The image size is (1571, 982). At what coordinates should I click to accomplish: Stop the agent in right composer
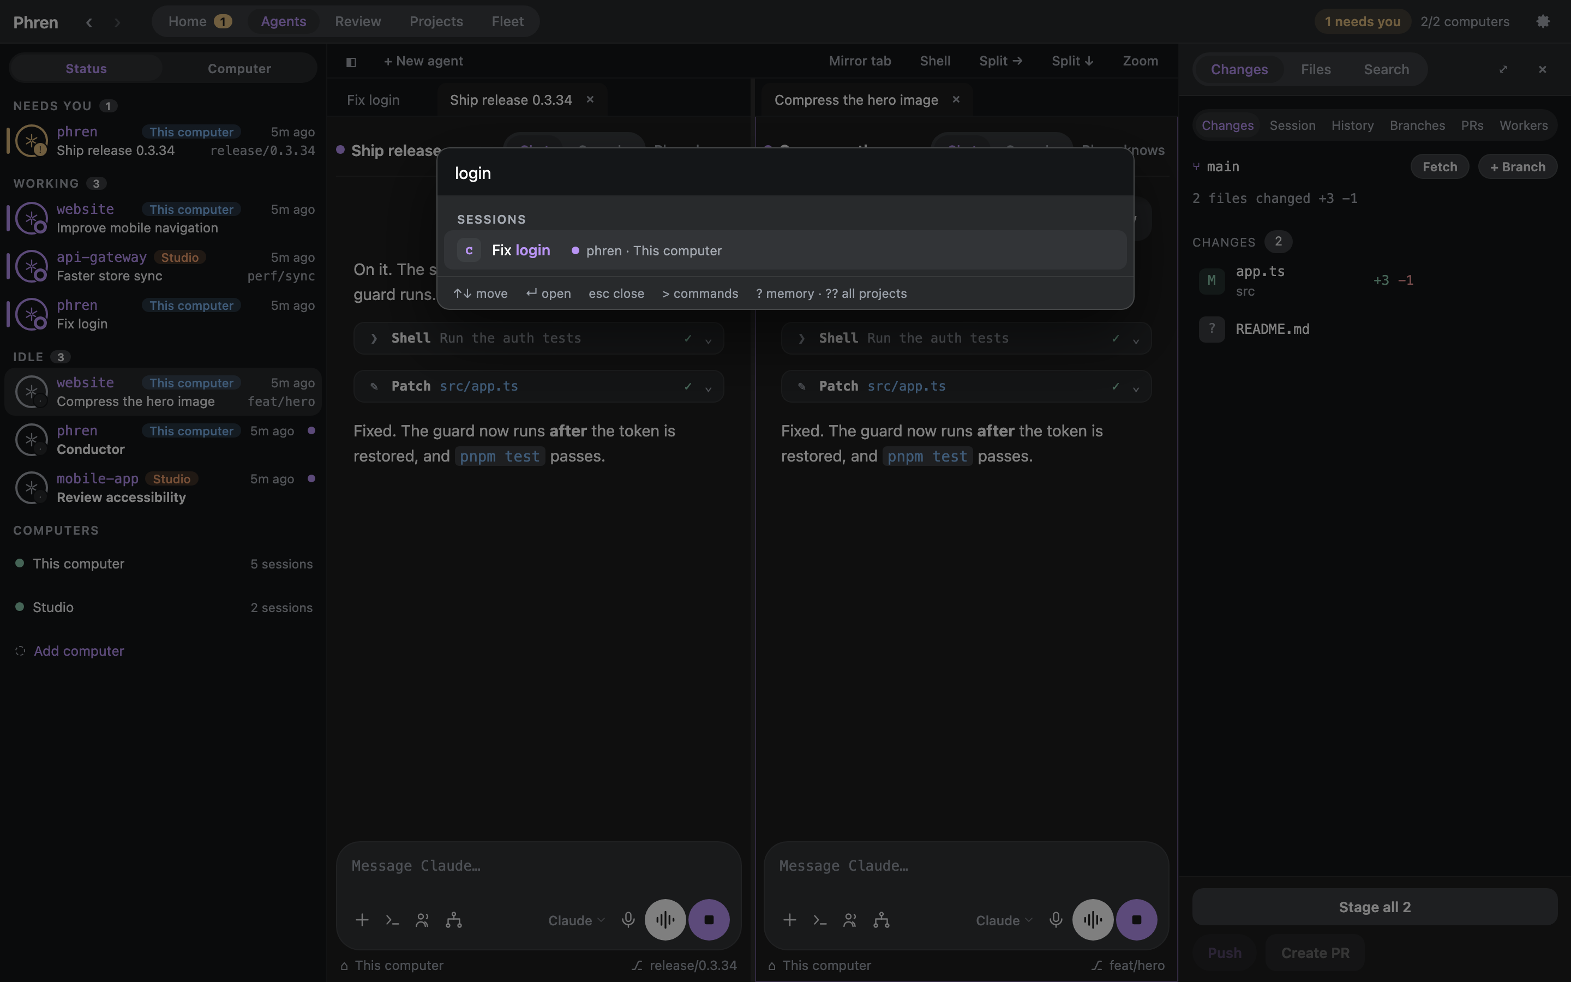pos(1137,920)
